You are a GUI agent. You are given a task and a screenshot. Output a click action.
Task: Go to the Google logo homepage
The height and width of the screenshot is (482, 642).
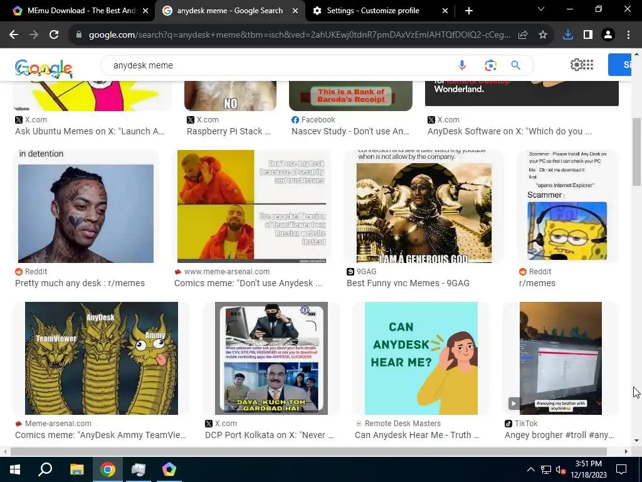coord(44,68)
